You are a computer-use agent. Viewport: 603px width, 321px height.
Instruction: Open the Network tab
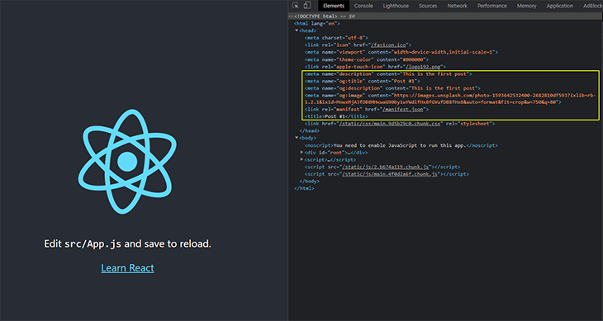pyautogui.click(x=458, y=6)
